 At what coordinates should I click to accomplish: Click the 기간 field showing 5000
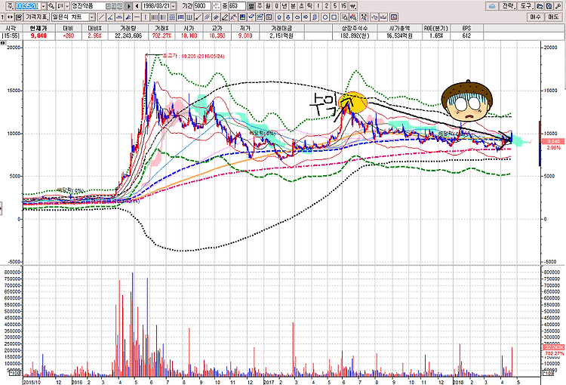202,6
